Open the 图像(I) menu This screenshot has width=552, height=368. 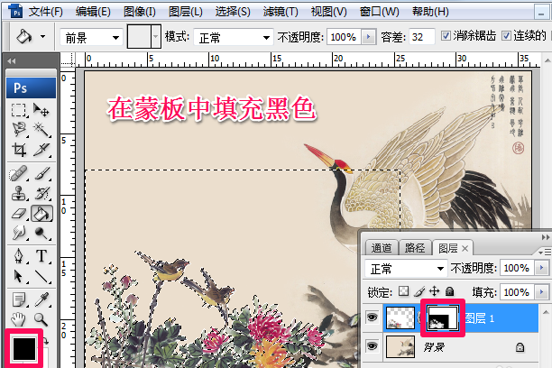140,12
